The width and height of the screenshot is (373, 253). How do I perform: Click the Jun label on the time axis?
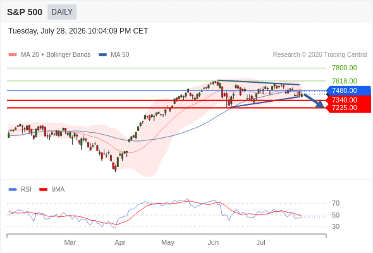click(x=213, y=242)
